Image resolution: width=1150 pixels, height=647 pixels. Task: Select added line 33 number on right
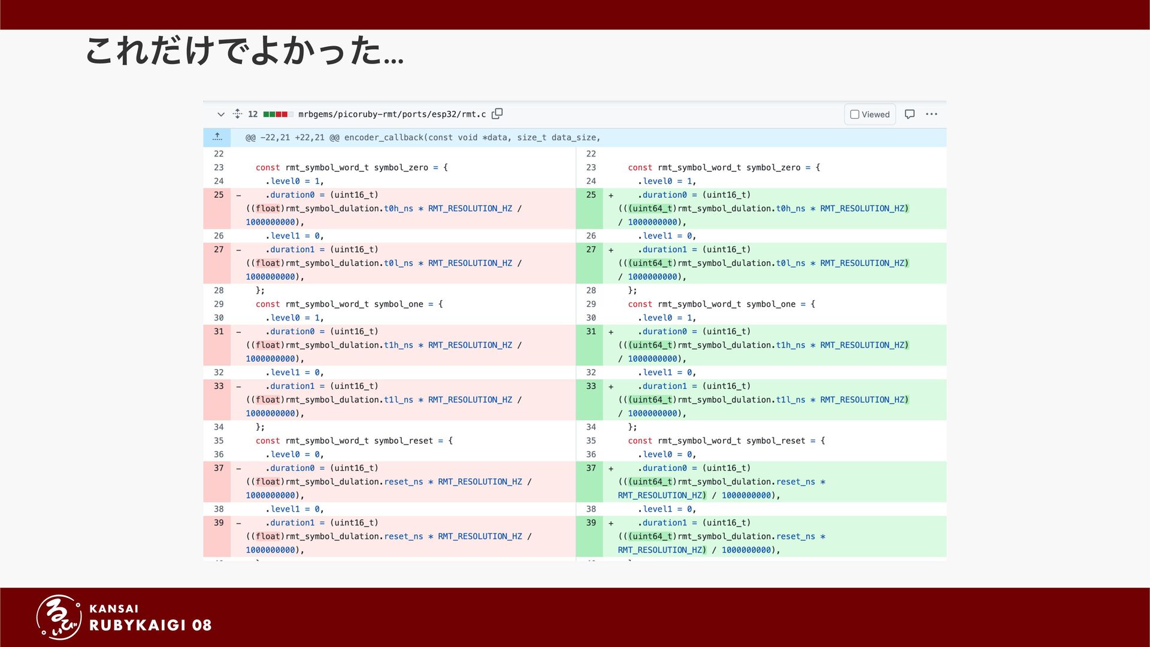pyautogui.click(x=591, y=386)
